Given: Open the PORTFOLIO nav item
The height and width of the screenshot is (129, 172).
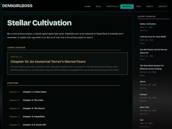Looking at the screenshot, I should (x=112, y=6).
